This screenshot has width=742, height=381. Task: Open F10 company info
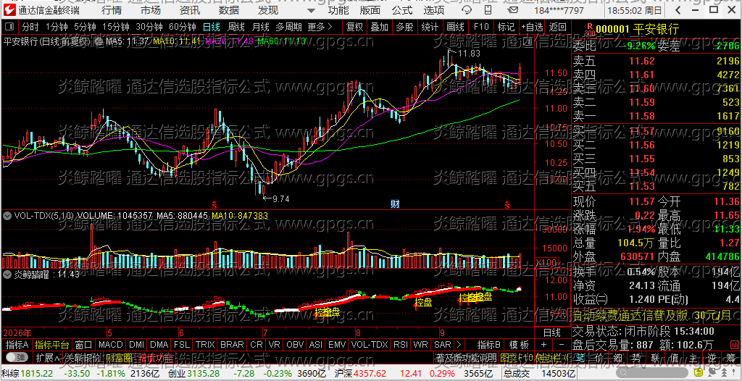481,27
